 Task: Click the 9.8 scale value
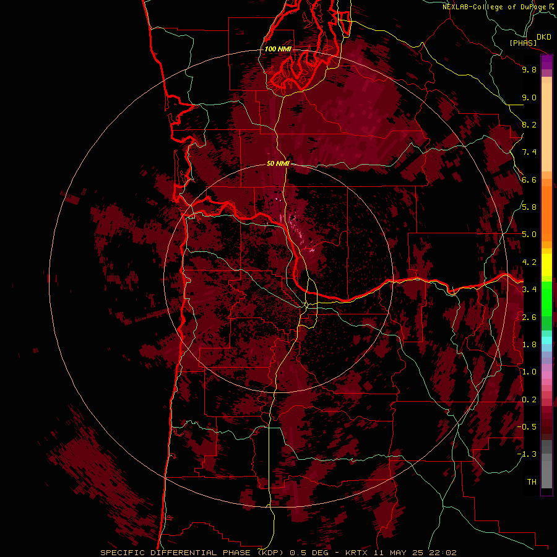coord(529,70)
